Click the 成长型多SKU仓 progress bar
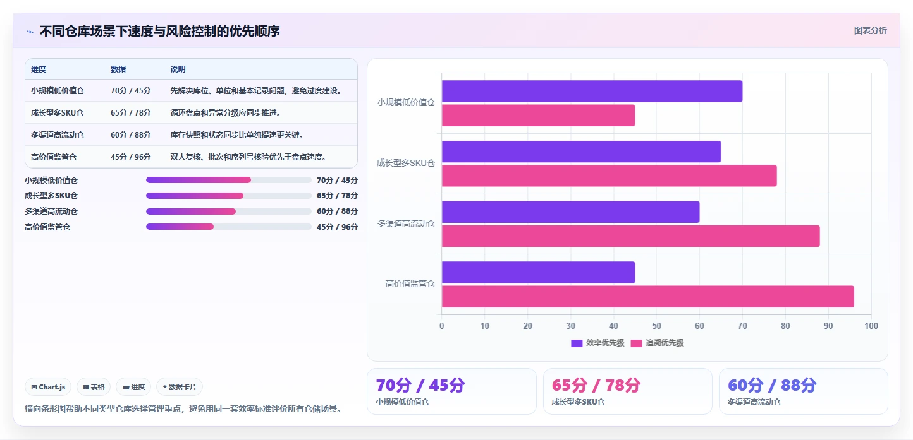The width and height of the screenshot is (913, 440). 228,196
